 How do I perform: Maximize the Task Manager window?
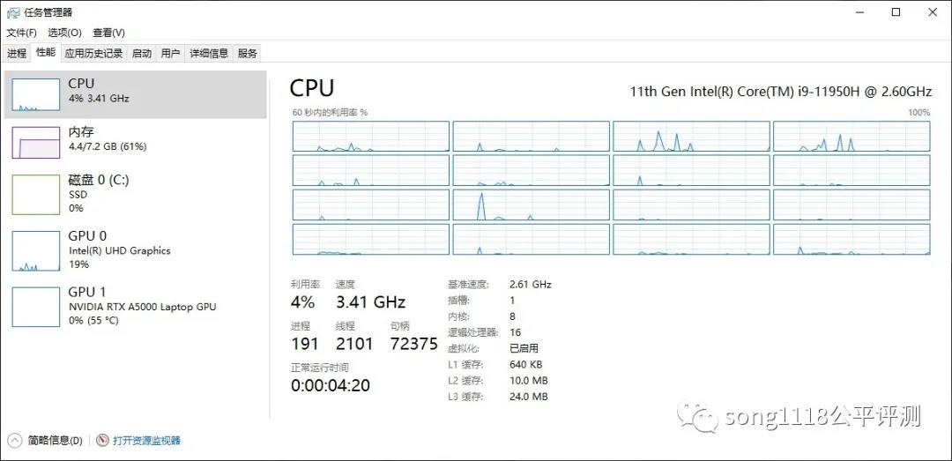(896, 12)
